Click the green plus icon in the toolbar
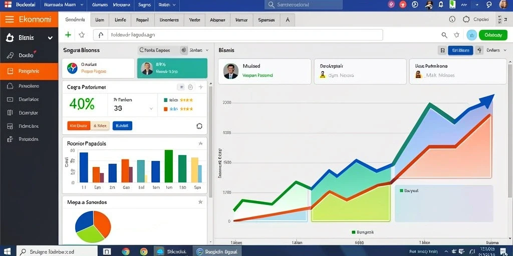The image size is (513, 256). [x=68, y=35]
